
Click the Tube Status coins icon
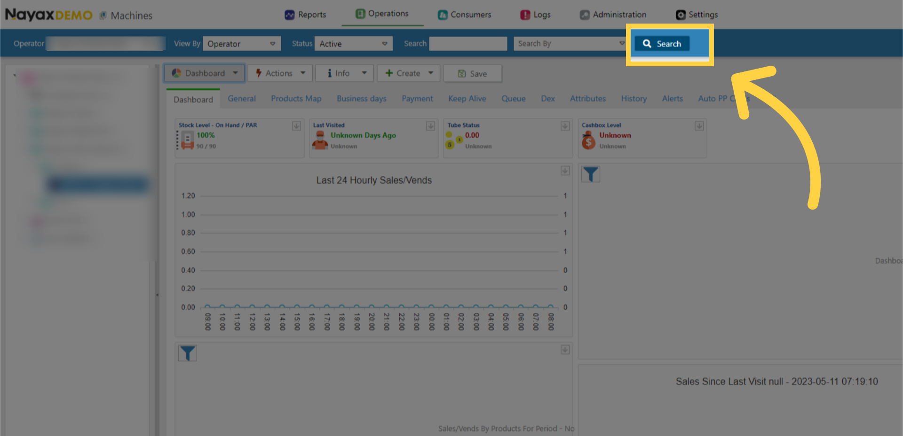pos(454,140)
